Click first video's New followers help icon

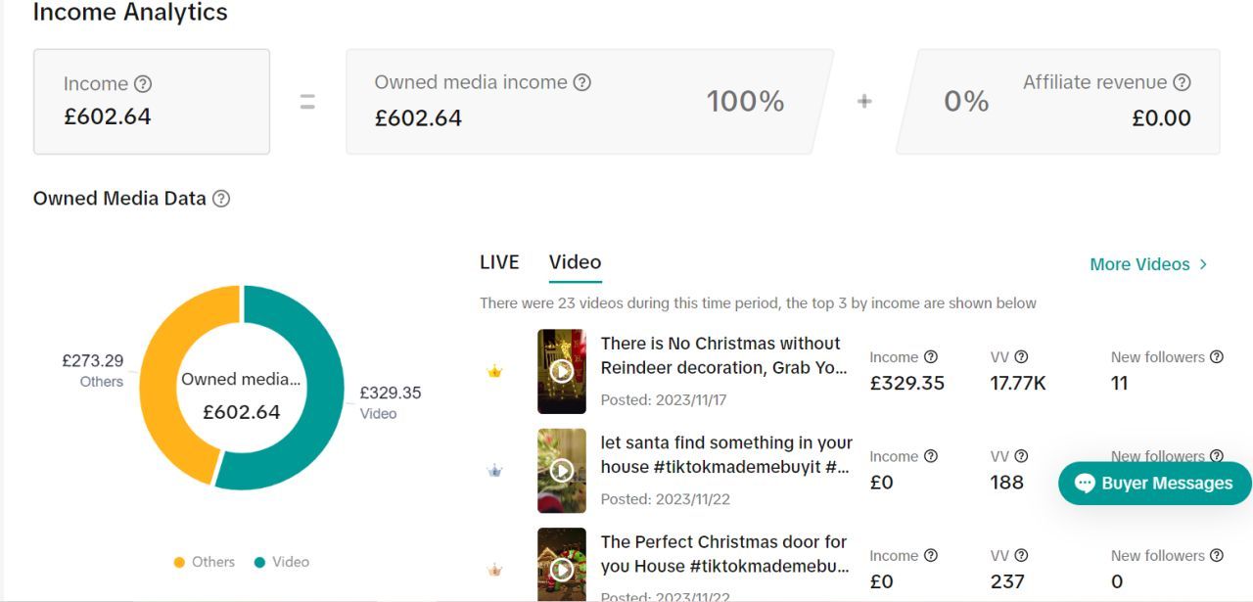pos(1217,357)
